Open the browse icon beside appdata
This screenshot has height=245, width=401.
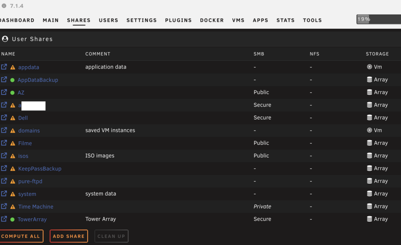(x=4, y=67)
